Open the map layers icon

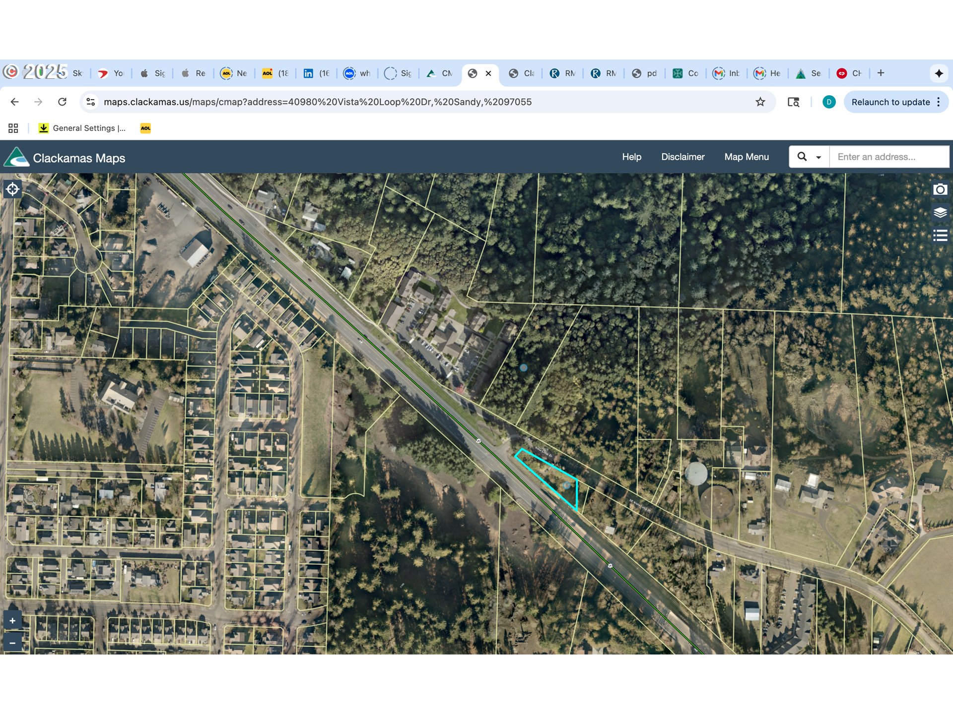pos(940,213)
